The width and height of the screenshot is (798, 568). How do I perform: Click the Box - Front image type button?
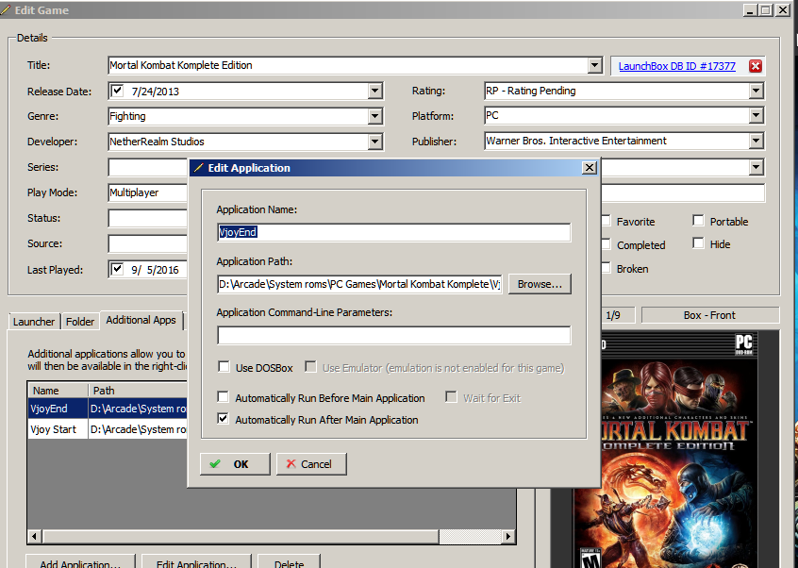tap(710, 315)
